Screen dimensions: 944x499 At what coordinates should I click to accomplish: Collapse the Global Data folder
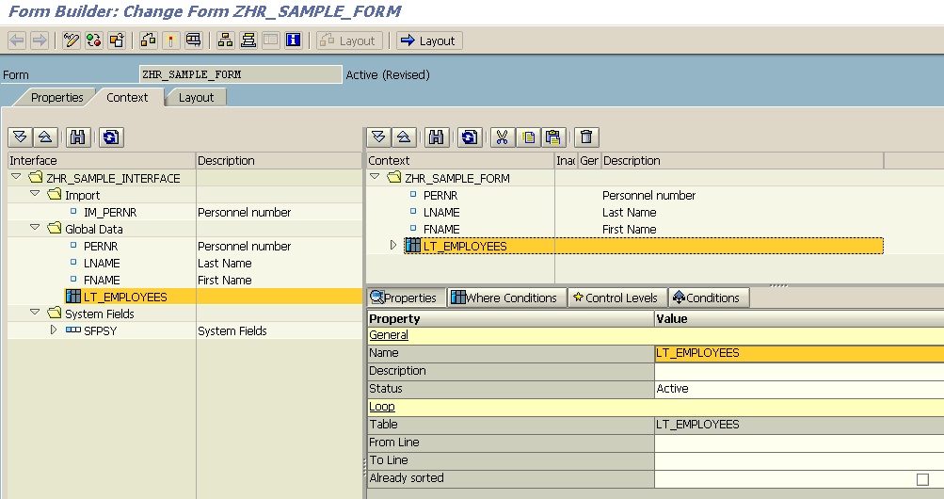35,229
